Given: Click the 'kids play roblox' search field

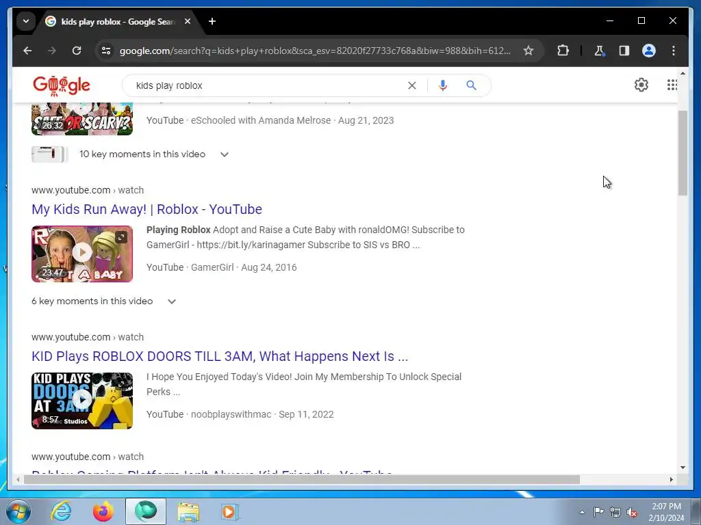Looking at the screenshot, I should [268, 85].
